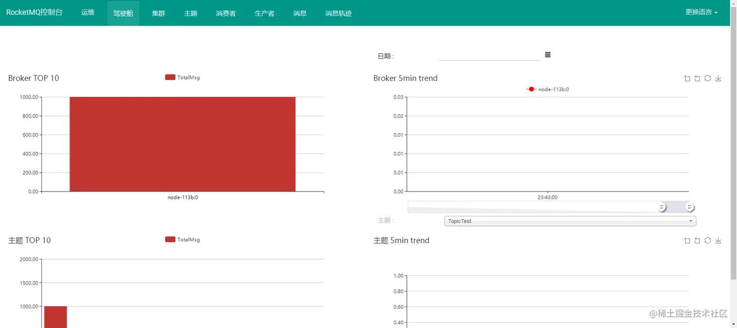The height and width of the screenshot is (328, 737).
Task: Download 主题 5min trend chart as image
Action: 718,241
